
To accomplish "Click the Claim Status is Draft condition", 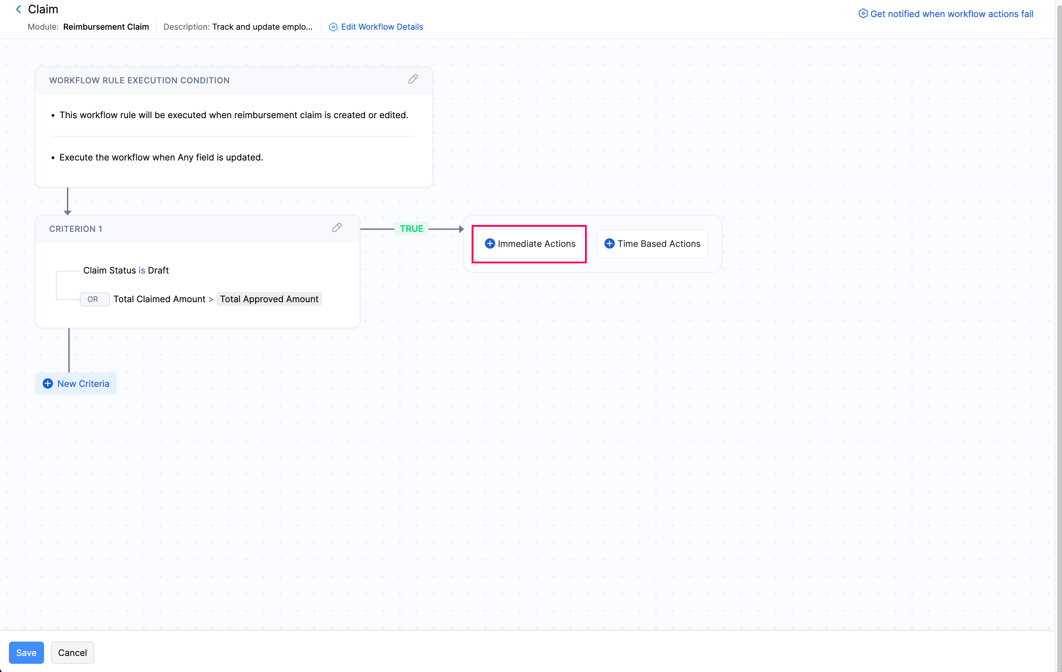I will (x=126, y=270).
